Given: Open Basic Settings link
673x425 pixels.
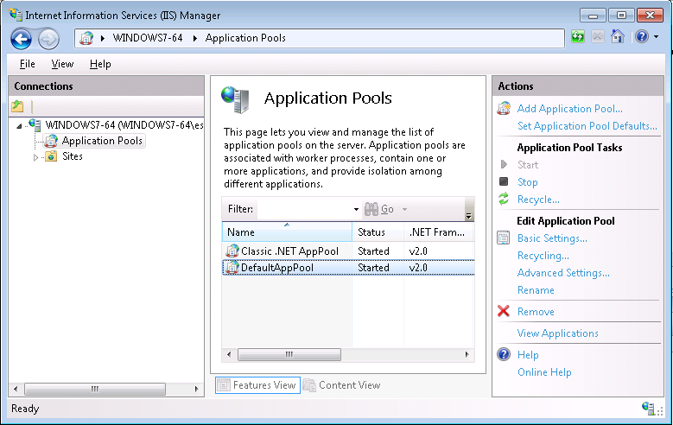Looking at the screenshot, I should pyautogui.click(x=552, y=238).
